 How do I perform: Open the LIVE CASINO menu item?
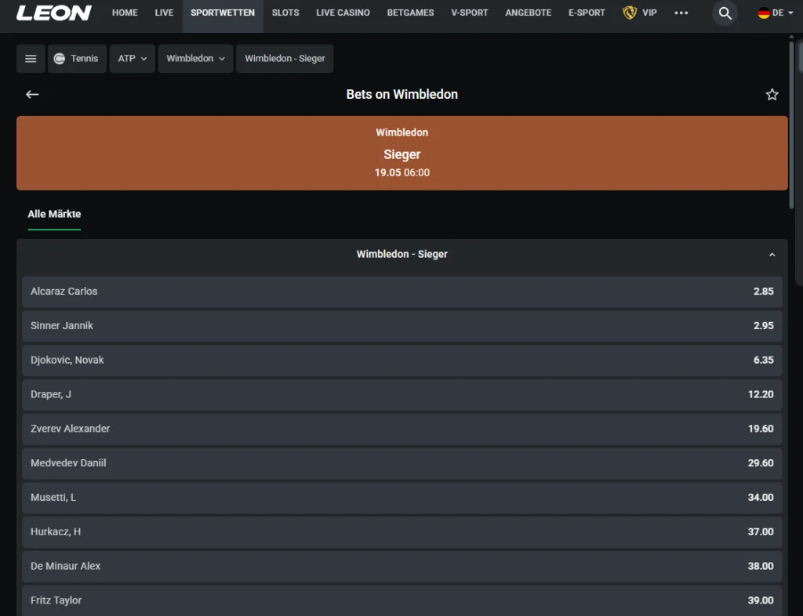coord(343,13)
